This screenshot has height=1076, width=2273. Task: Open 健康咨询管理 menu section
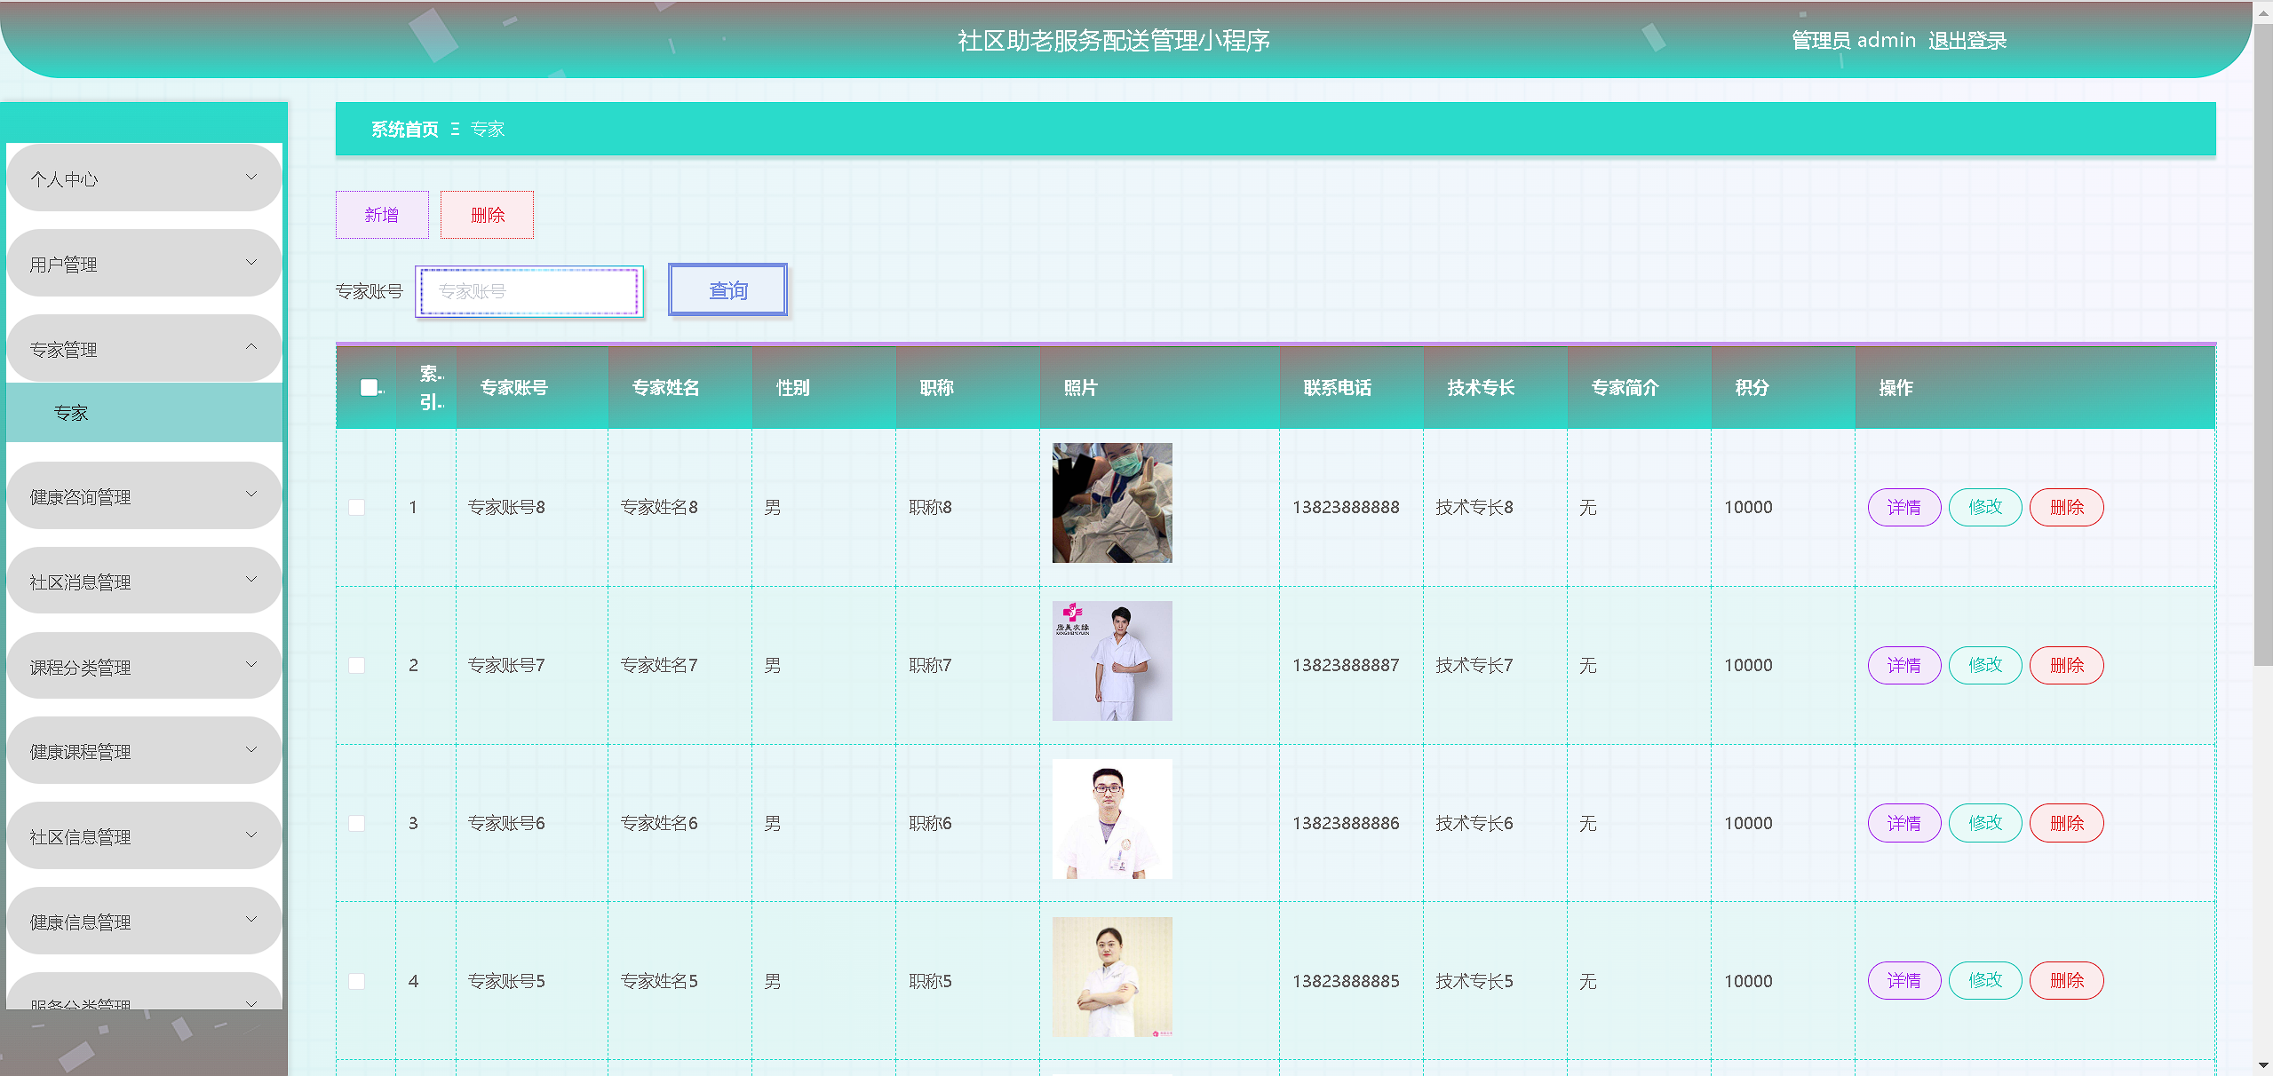click(x=143, y=496)
